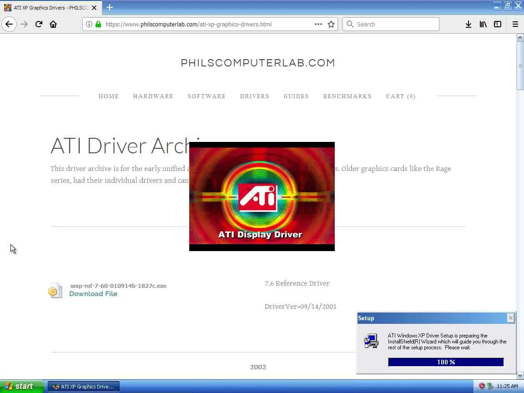Open the CART (0) link

point(401,96)
